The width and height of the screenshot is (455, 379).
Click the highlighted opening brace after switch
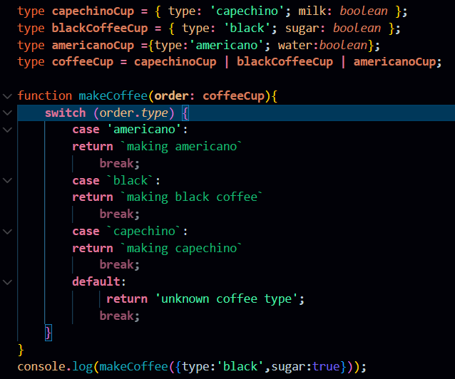[x=185, y=113]
